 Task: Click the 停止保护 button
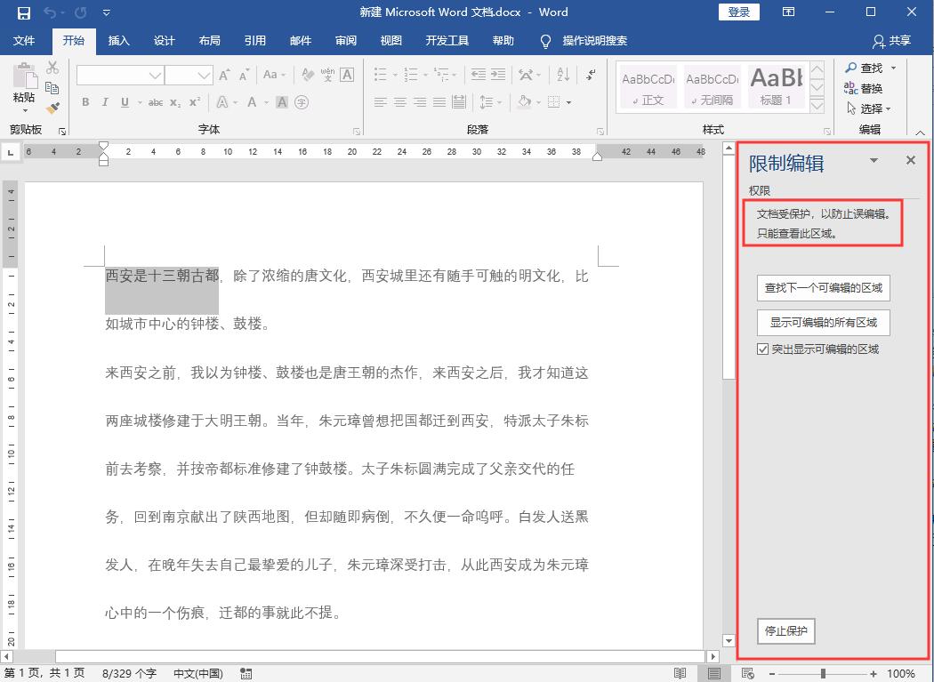[785, 631]
